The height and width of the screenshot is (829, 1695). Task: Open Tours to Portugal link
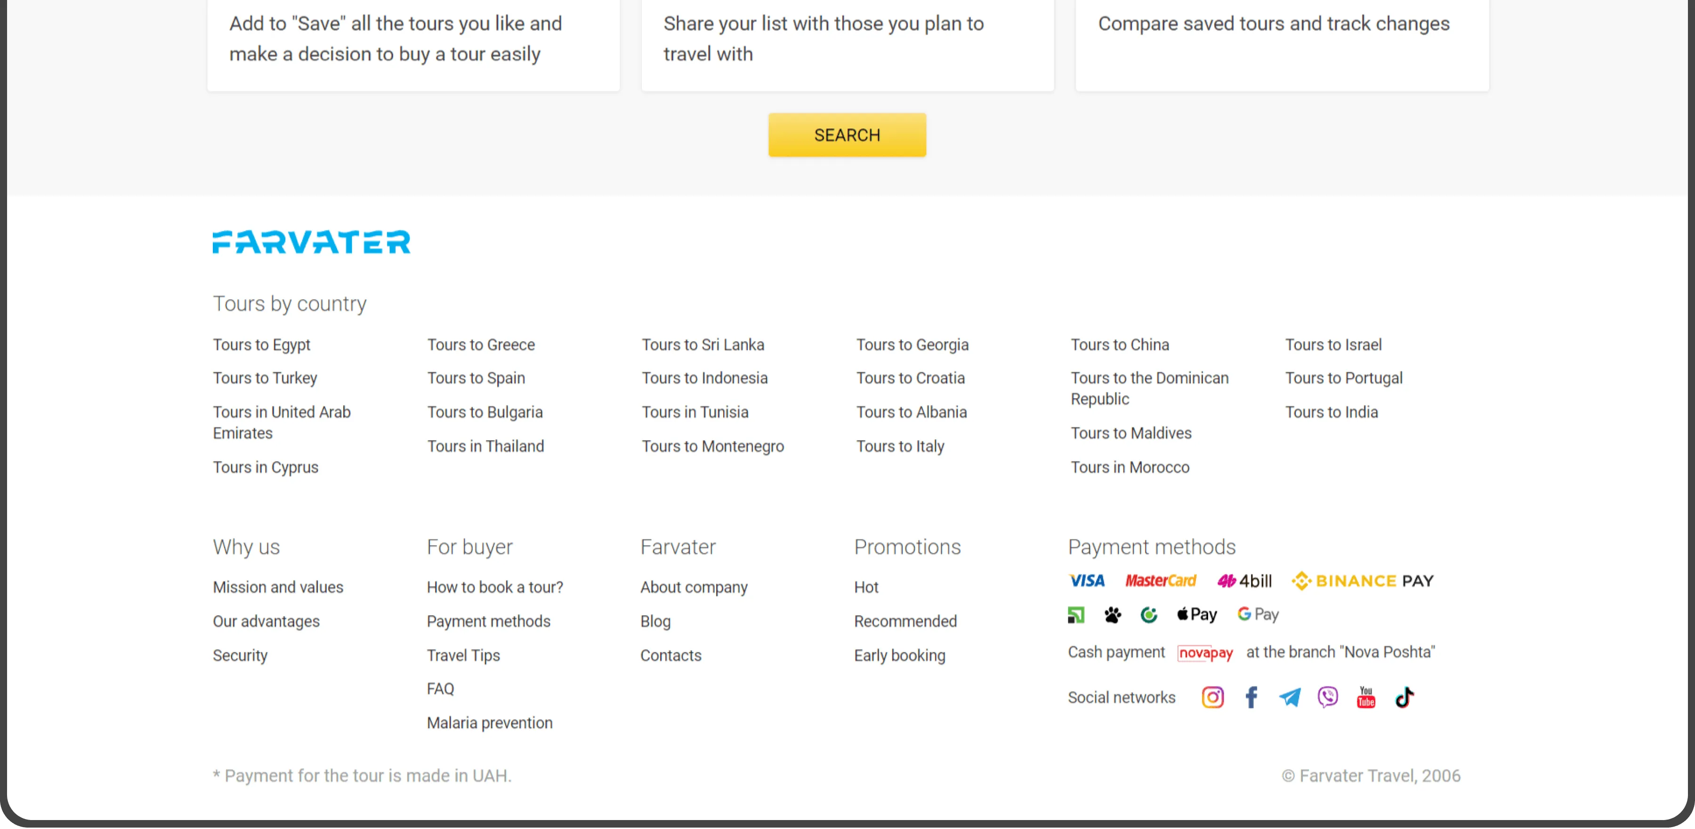1344,378
